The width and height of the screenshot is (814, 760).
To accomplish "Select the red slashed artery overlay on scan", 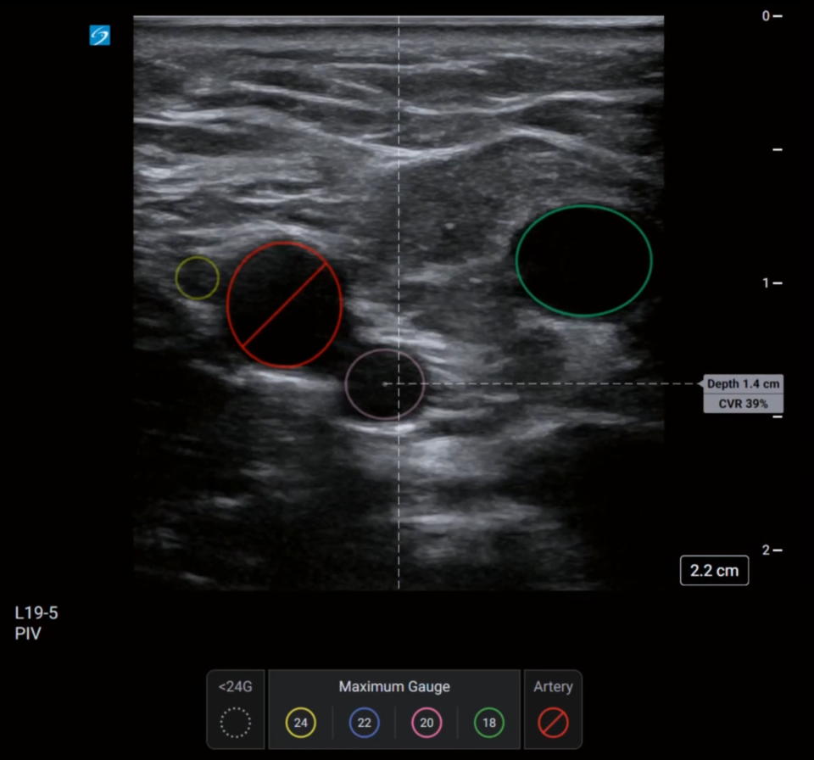I will [285, 305].
